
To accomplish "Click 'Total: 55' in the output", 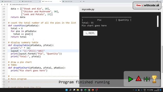I will [x=88, y=23].
